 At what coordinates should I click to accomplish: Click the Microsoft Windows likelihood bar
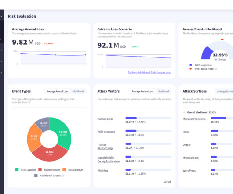[x=222, y=118]
